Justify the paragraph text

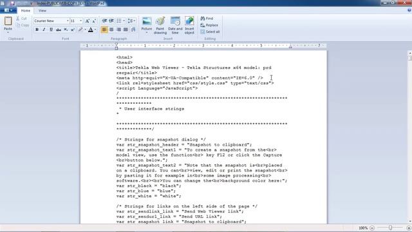pyautogui.click(x=126, y=30)
